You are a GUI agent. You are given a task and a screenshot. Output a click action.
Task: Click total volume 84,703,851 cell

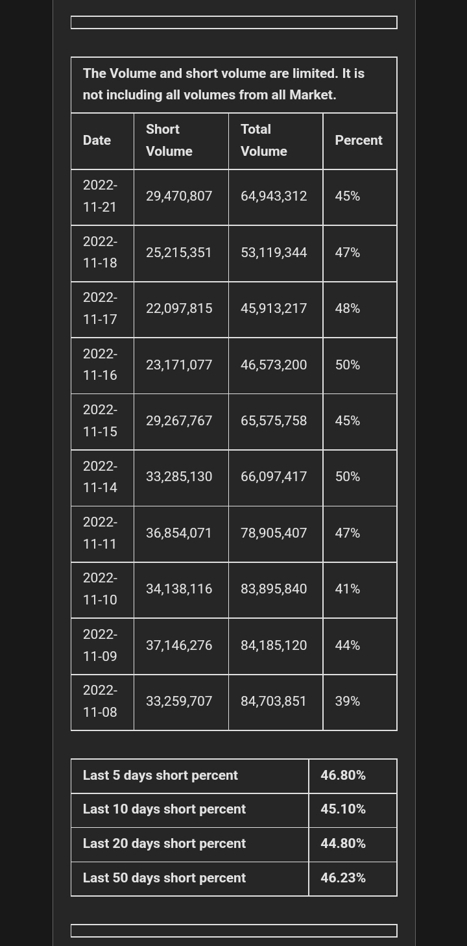point(276,703)
